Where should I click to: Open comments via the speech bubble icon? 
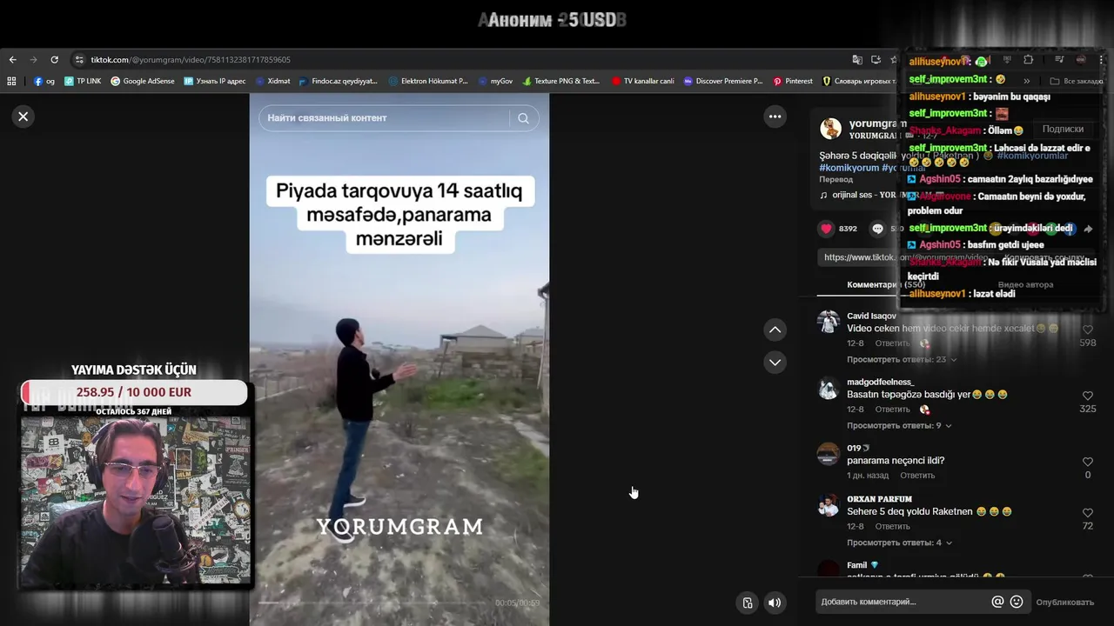click(877, 229)
